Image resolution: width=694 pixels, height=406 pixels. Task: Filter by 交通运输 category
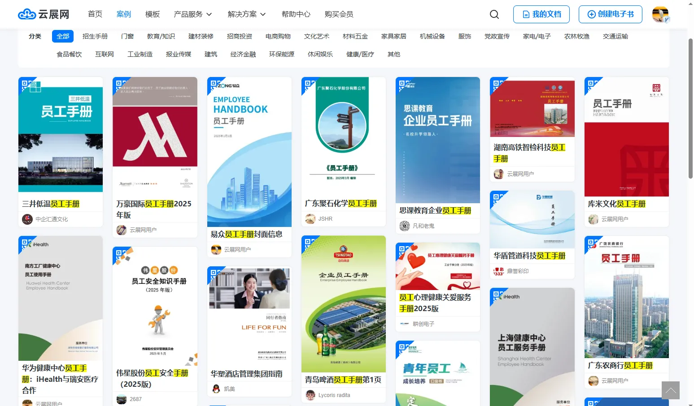(x=615, y=36)
